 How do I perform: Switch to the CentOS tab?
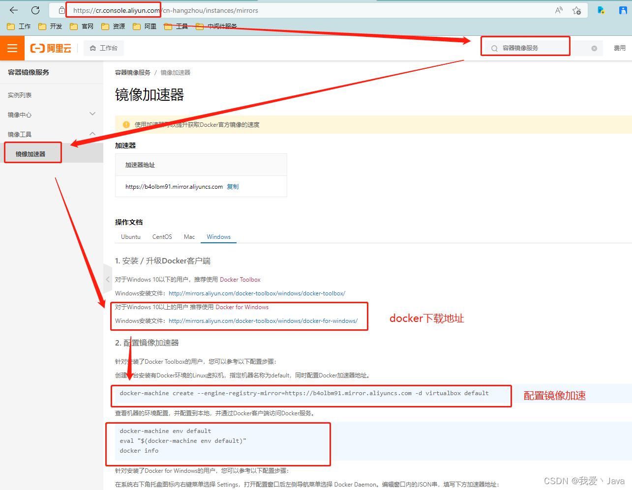(162, 237)
